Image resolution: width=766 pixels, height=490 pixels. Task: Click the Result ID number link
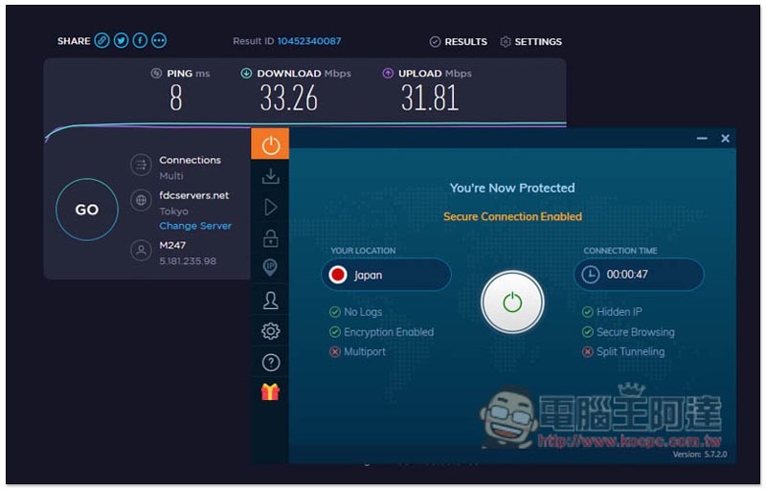click(308, 41)
